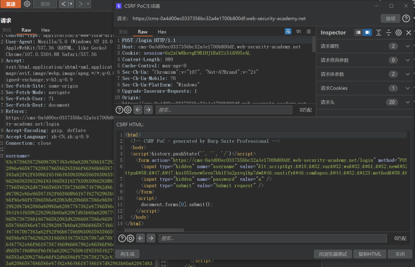This screenshot has width=415, height=267.
Task: Open search help icon under CSRF HTML
Action: pyautogui.click(x=122, y=238)
